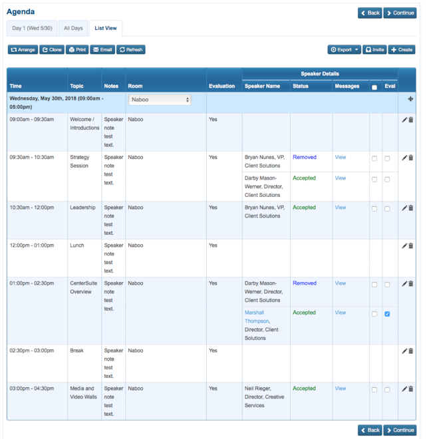Viewport: 427px width, 439px height.
Task: Check the Eval box for Darby Mason-Werner in Strategy Session
Action: [387, 180]
